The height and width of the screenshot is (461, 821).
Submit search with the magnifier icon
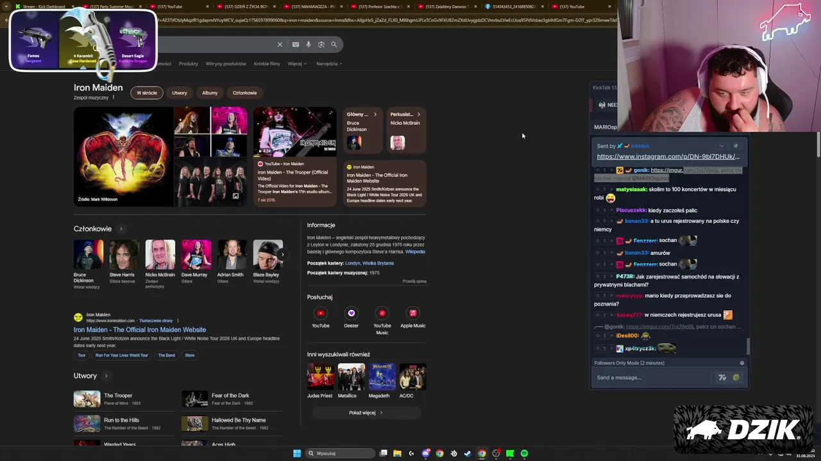click(334, 44)
